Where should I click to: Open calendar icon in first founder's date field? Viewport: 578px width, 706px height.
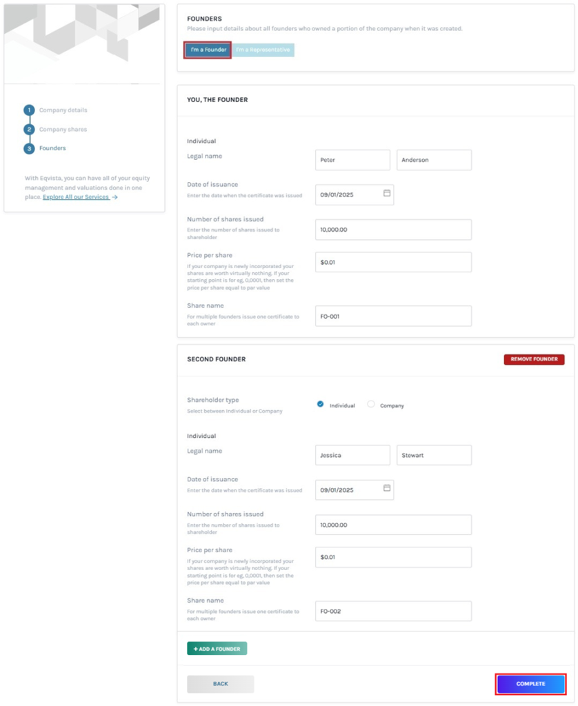(387, 194)
